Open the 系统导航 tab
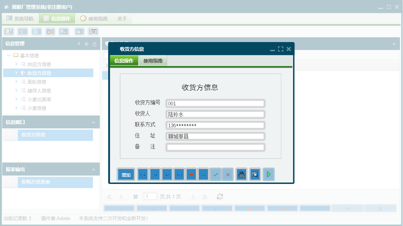Viewport: 403px width, 226px height. click(20, 18)
